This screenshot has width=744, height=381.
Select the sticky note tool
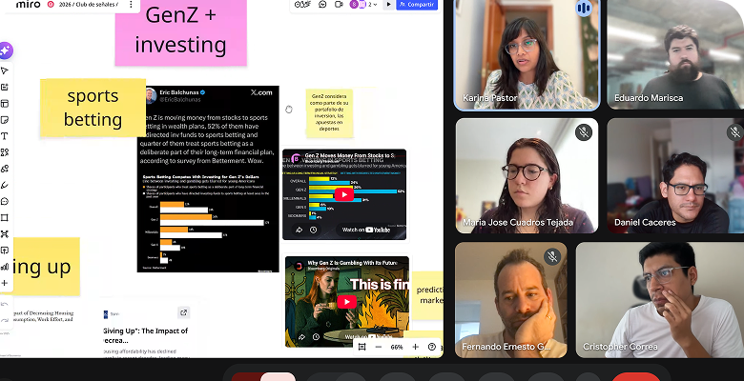click(5, 120)
